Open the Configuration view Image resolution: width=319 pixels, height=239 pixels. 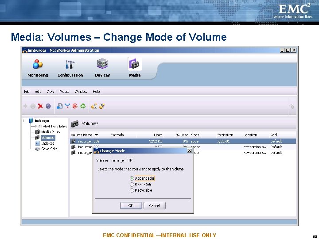coord(70,68)
